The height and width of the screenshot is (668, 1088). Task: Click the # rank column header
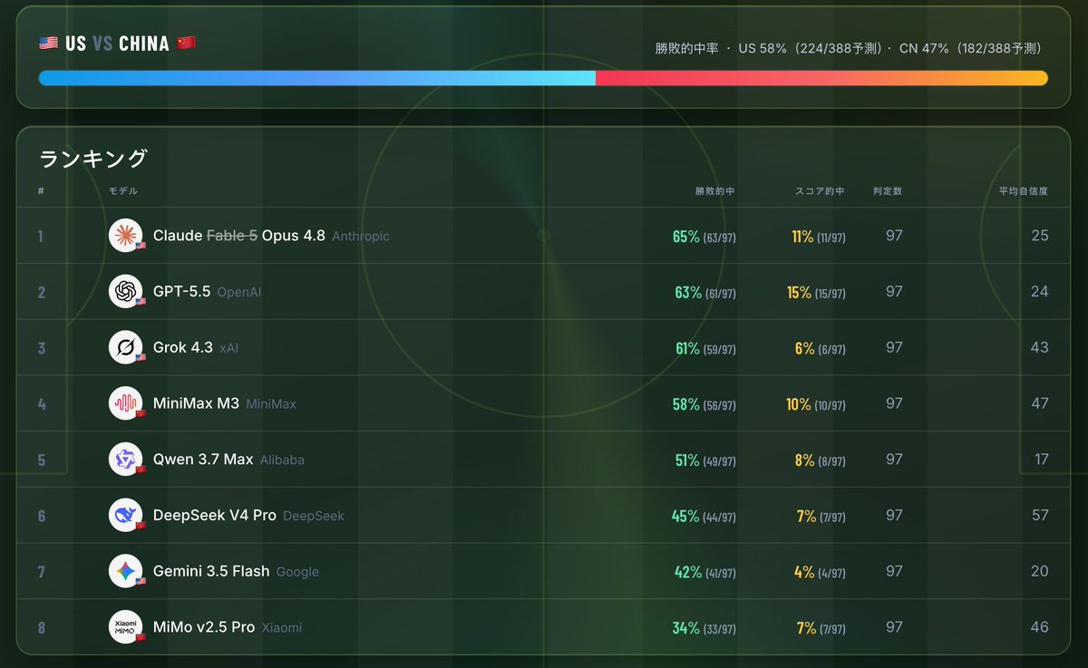[41, 191]
